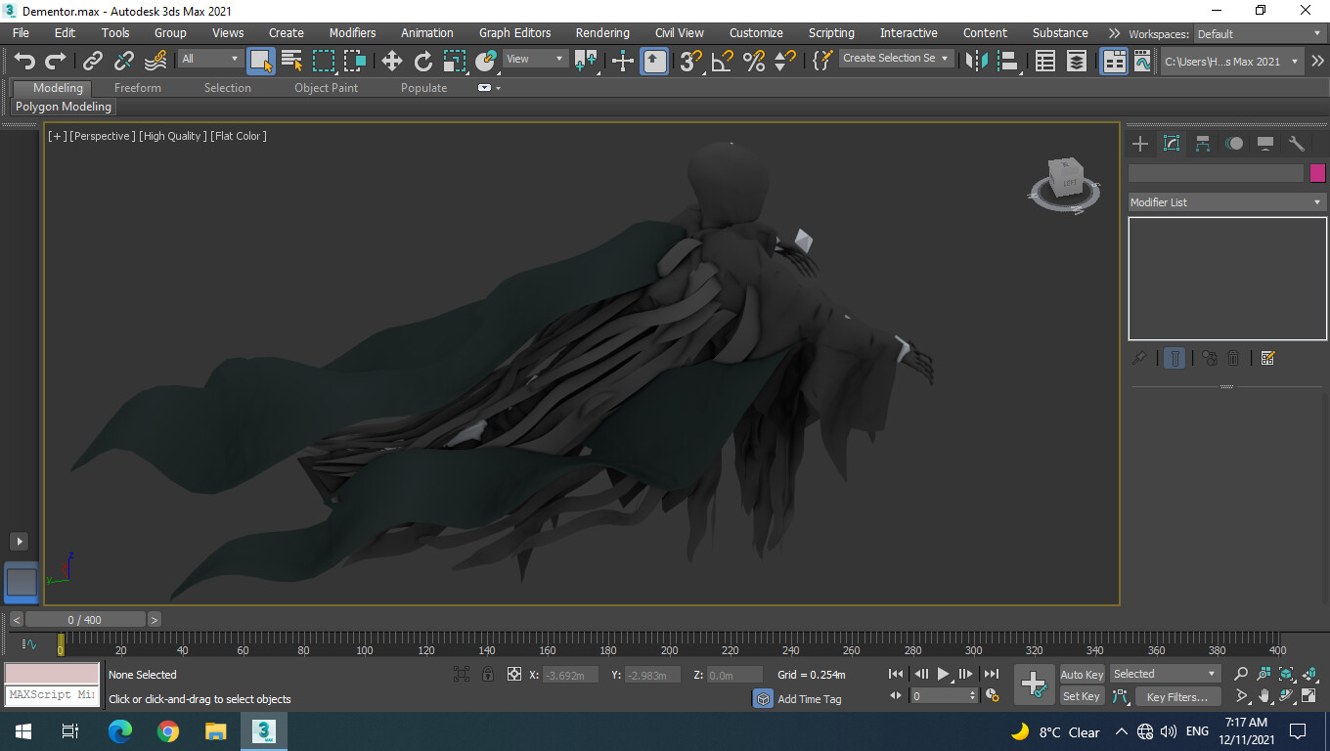Image resolution: width=1330 pixels, height=751 pixels.
Task: Select the Rotate tool
Action: [421, 61]
